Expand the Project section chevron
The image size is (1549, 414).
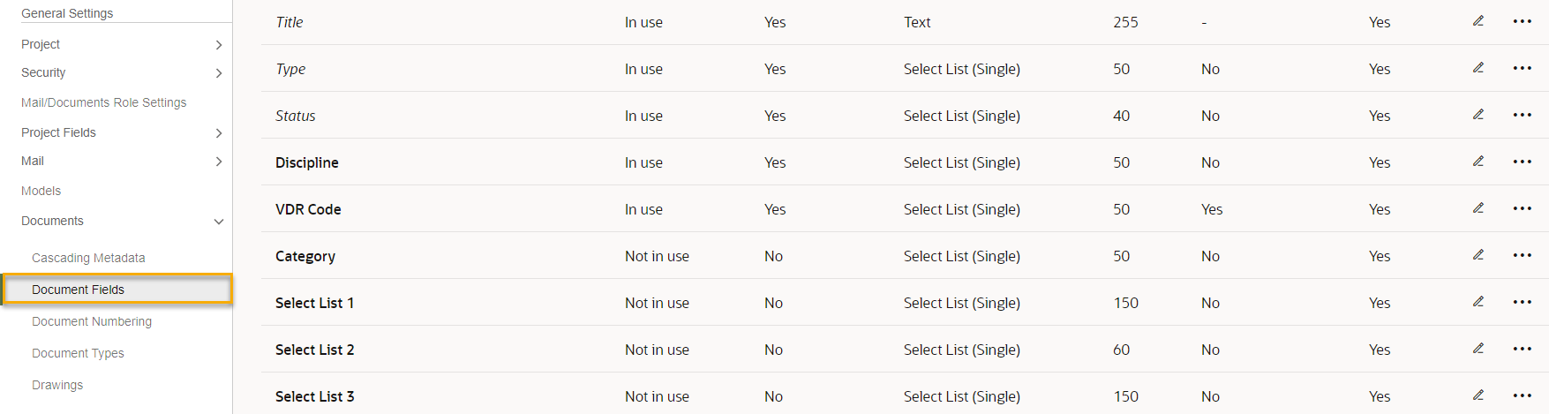click(219, 45)
